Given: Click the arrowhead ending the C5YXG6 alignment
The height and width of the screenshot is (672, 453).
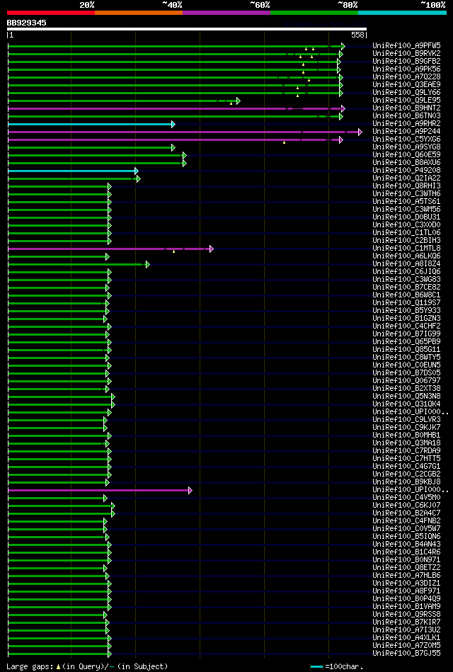Looking at the screenshot, I should 341,139.
